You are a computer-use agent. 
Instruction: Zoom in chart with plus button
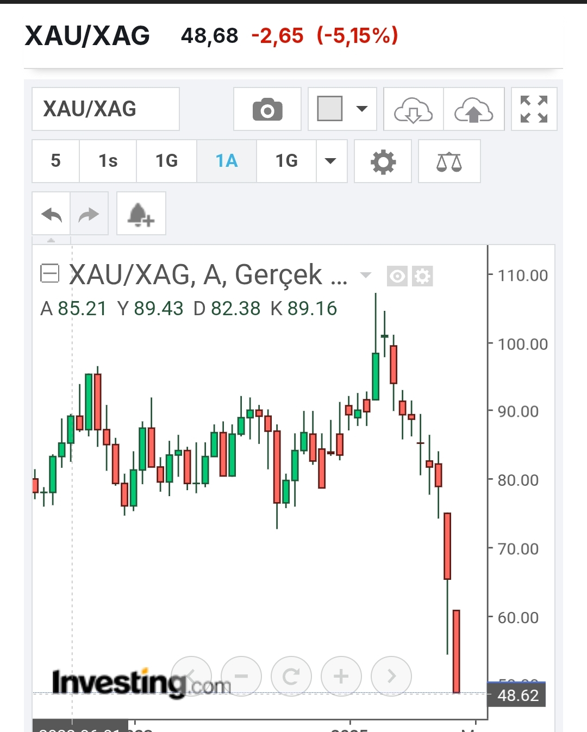click(x=341, y=676)
